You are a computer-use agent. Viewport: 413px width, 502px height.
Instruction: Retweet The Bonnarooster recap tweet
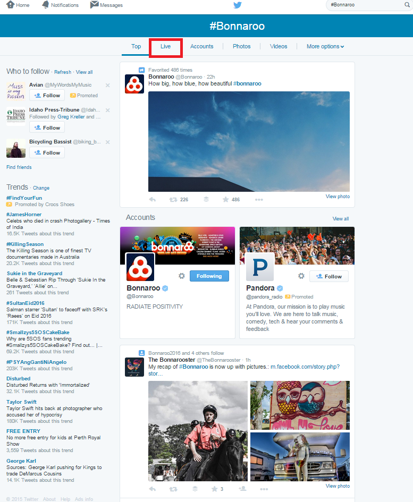click(x=173, y=489)
